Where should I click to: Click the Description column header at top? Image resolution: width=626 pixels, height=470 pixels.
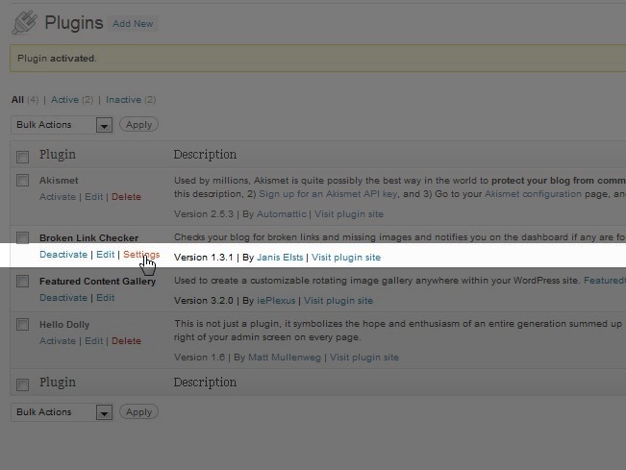click(x=205, y=155)
